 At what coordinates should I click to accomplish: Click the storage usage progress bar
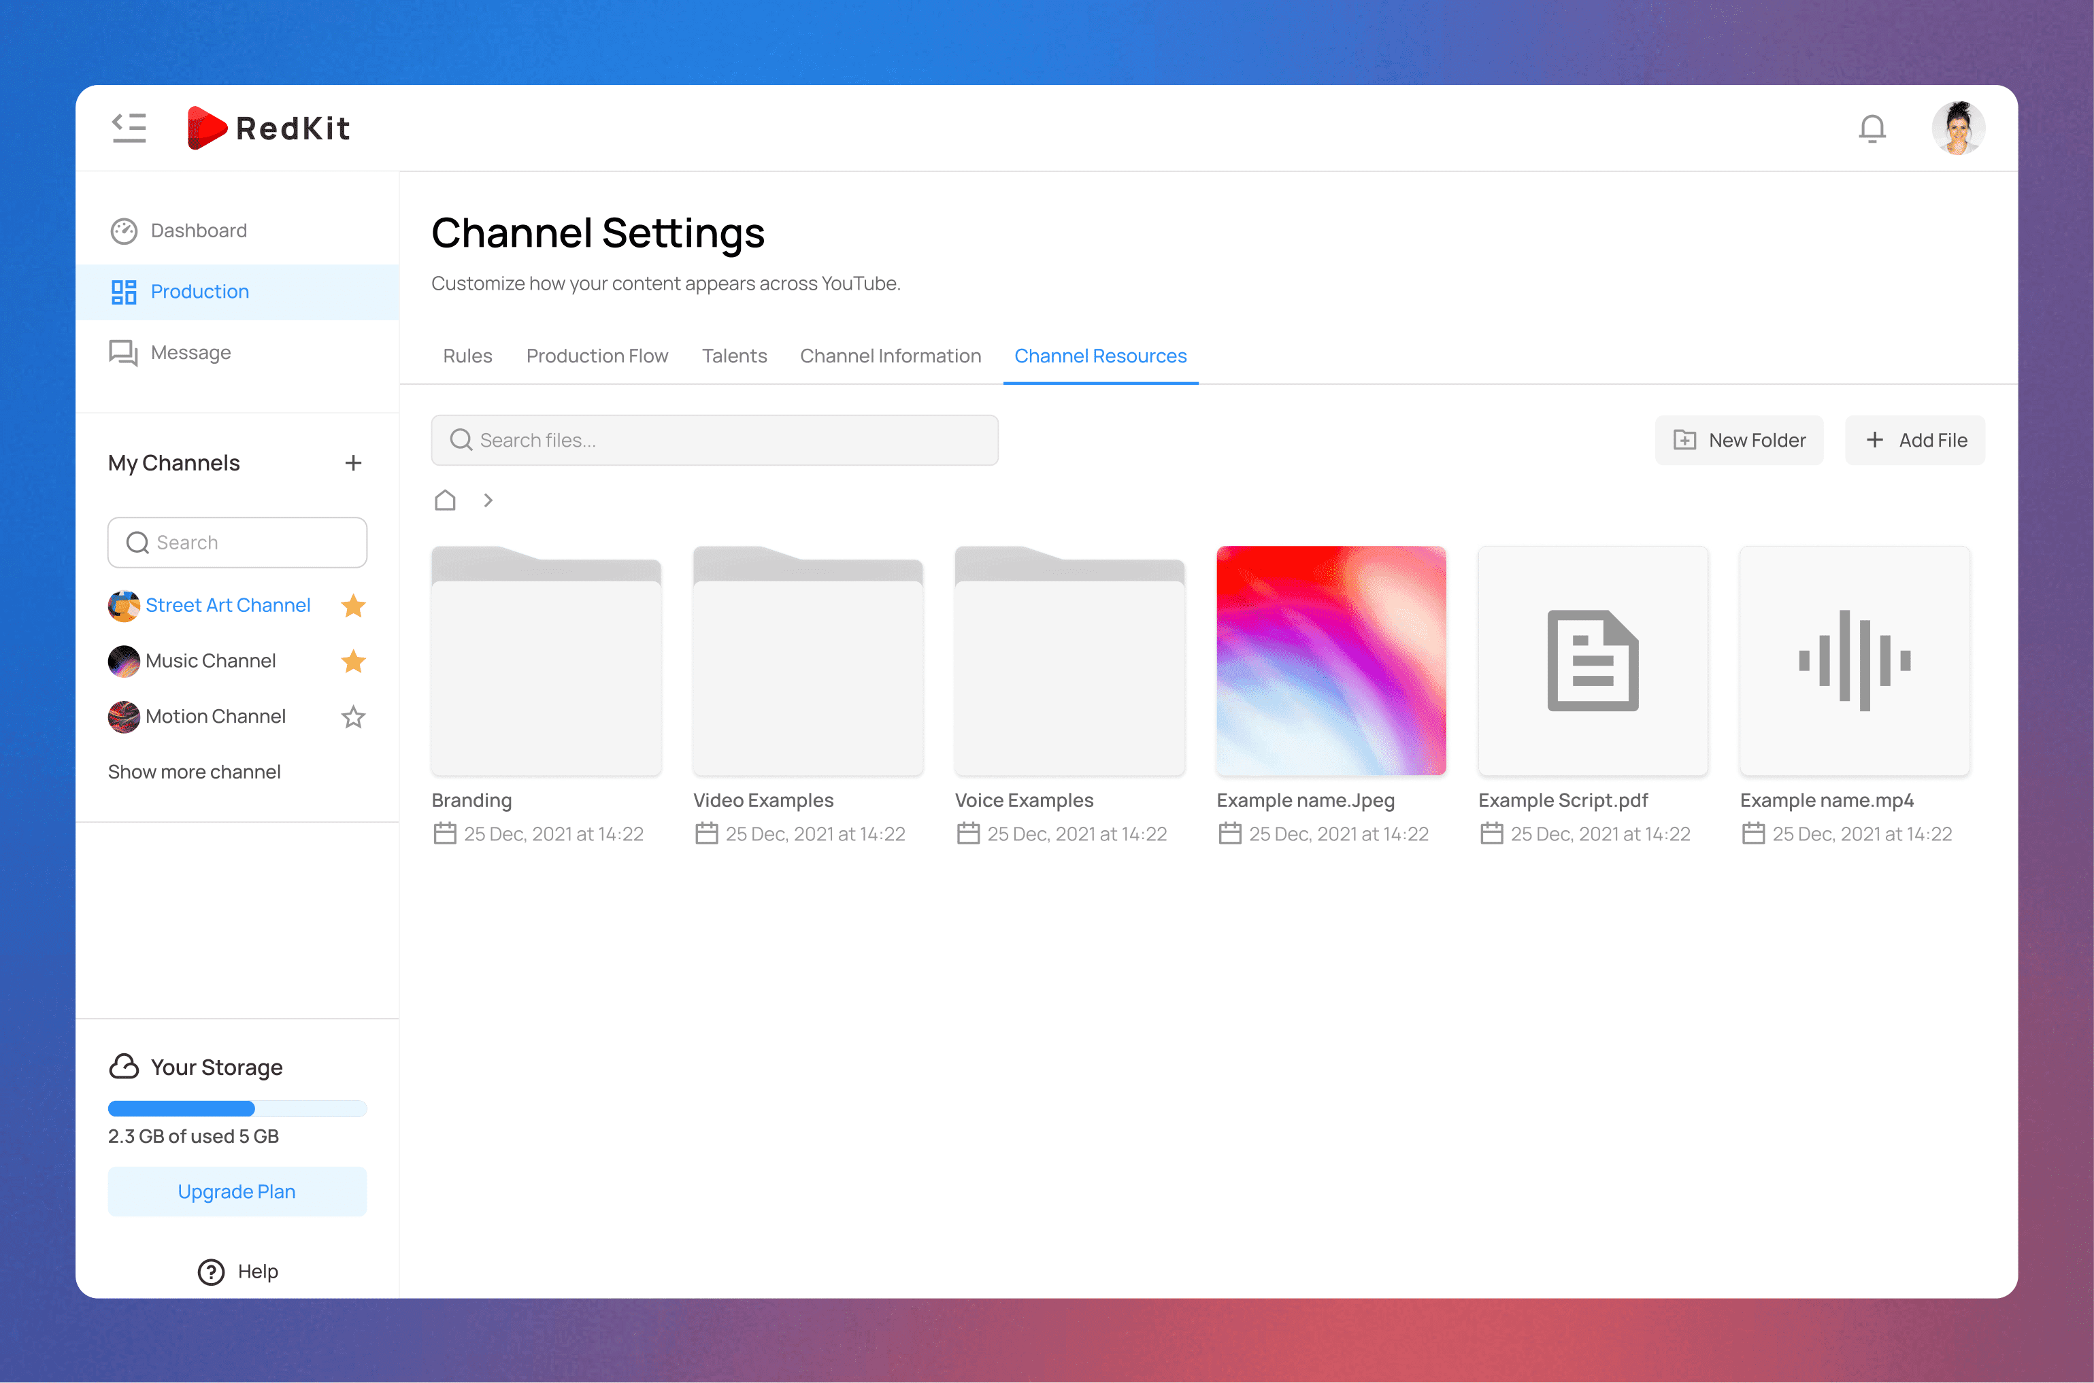coord(237,1109)
